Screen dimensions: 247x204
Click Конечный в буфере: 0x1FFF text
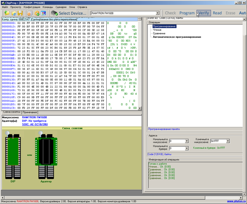(209, 148)
